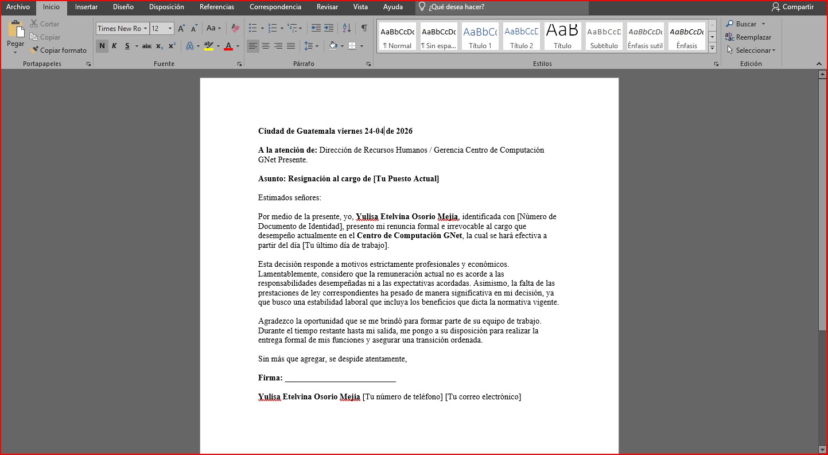Screen dimensions: 828x455
Task: Click the Copiar formato paintbrush
Action: click(x=59, y=50)
